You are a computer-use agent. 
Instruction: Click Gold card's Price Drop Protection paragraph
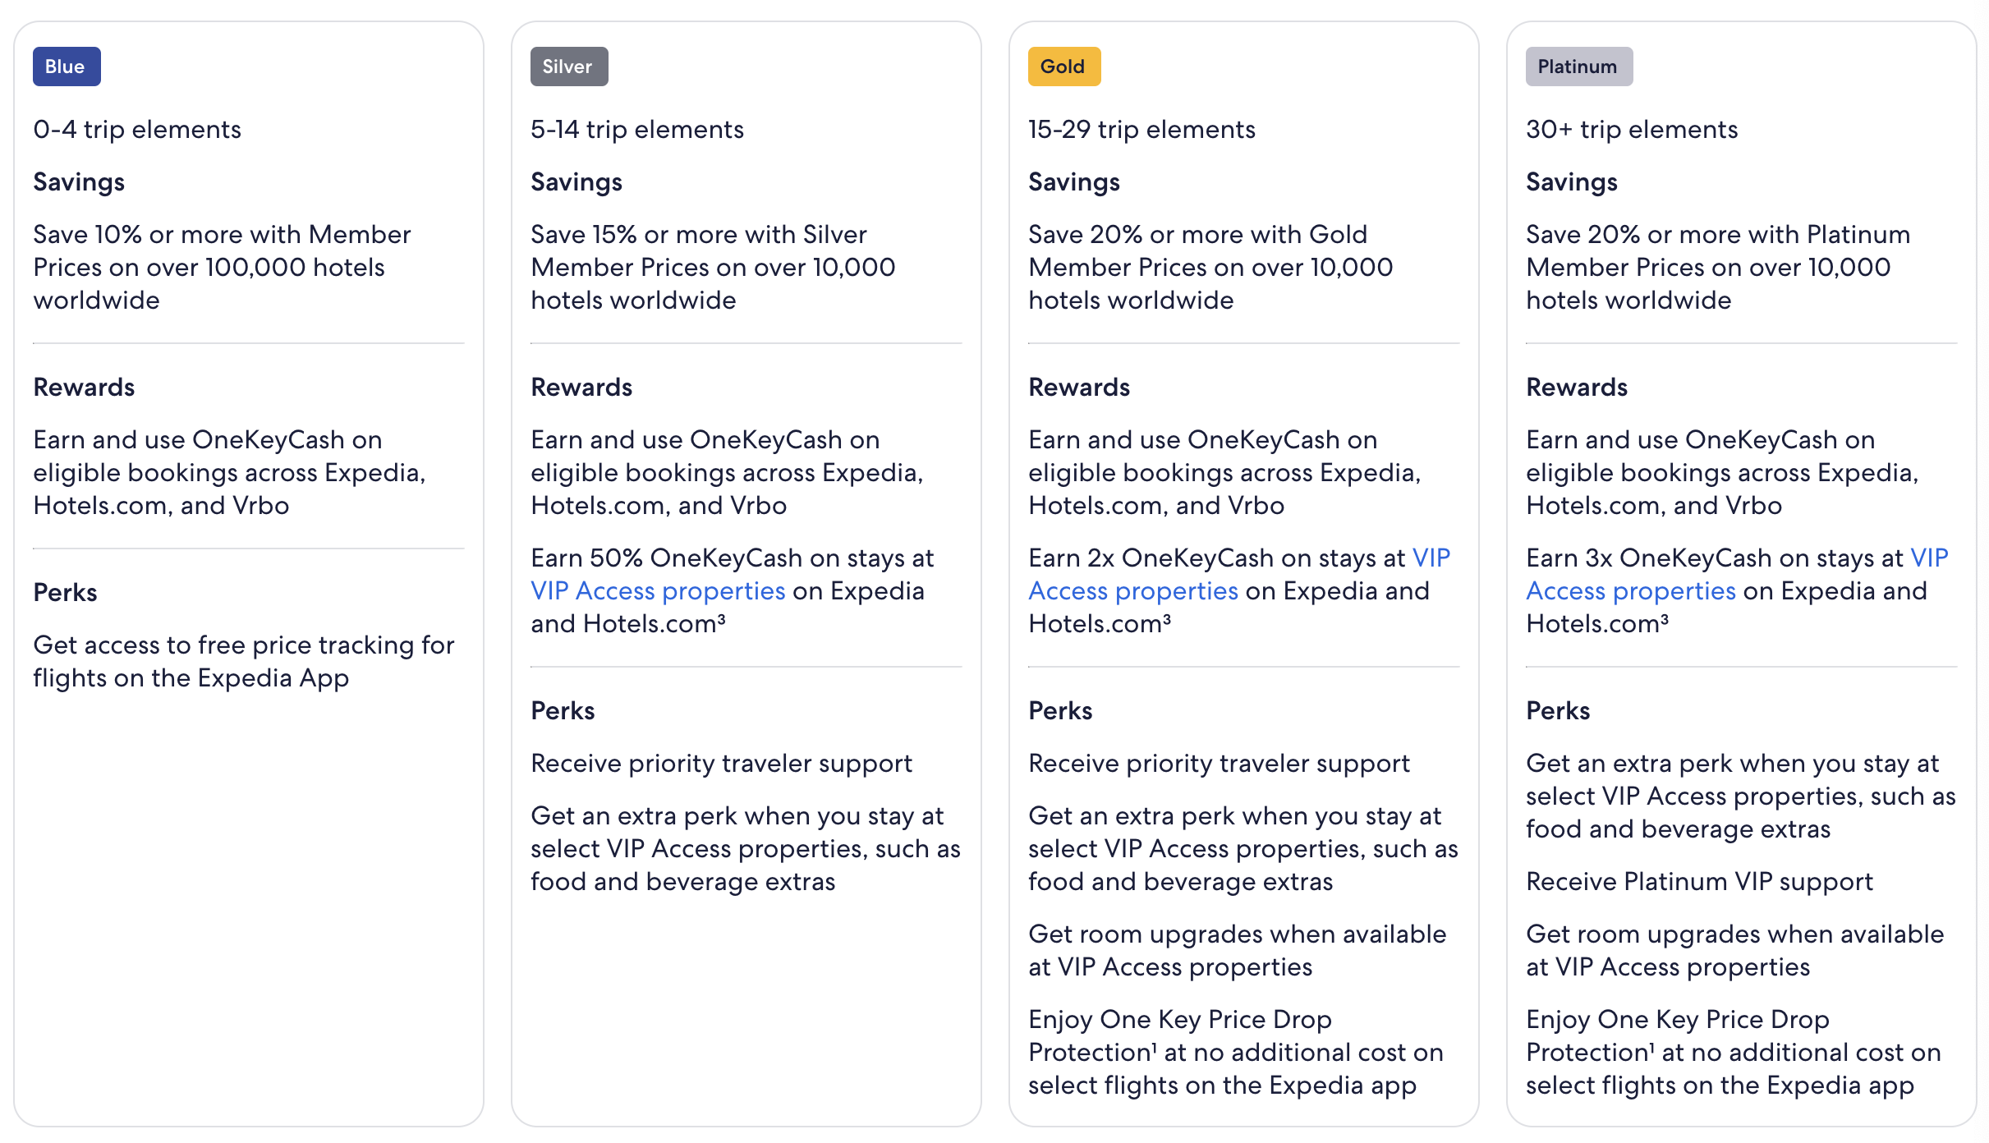pos(1236,1053)
